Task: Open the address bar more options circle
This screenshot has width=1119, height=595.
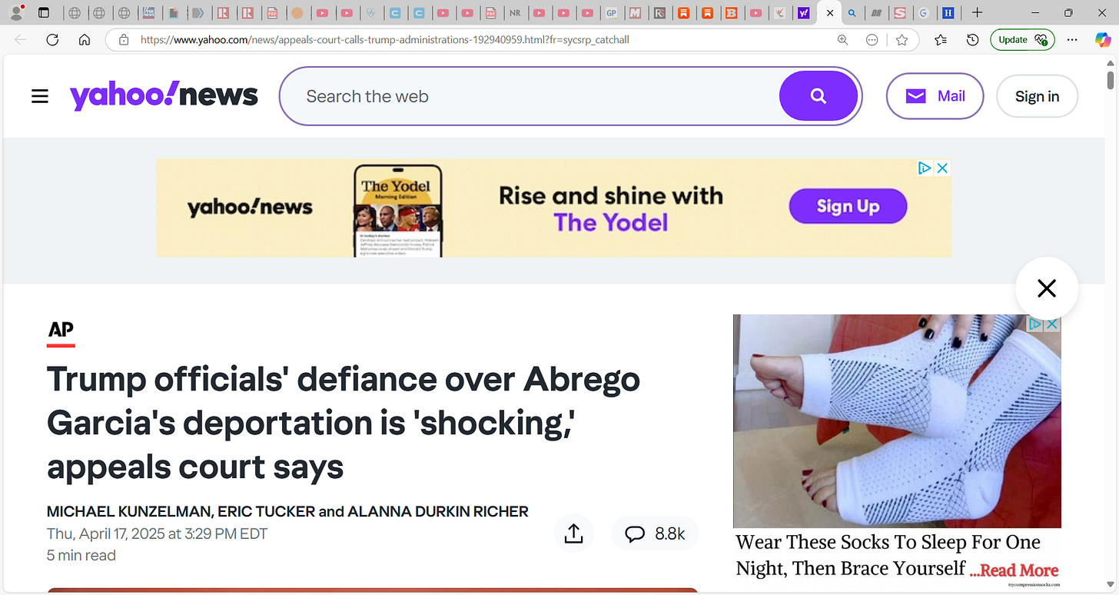Action: [872, 40]
